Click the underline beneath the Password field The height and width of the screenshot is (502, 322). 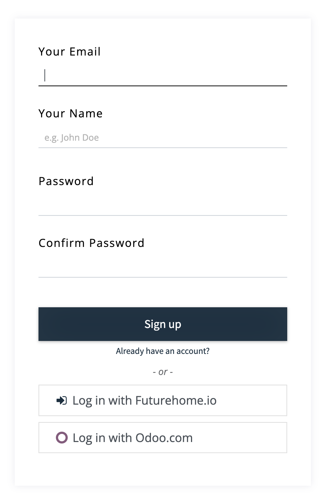pyautogui.click(x=163, y=215)
